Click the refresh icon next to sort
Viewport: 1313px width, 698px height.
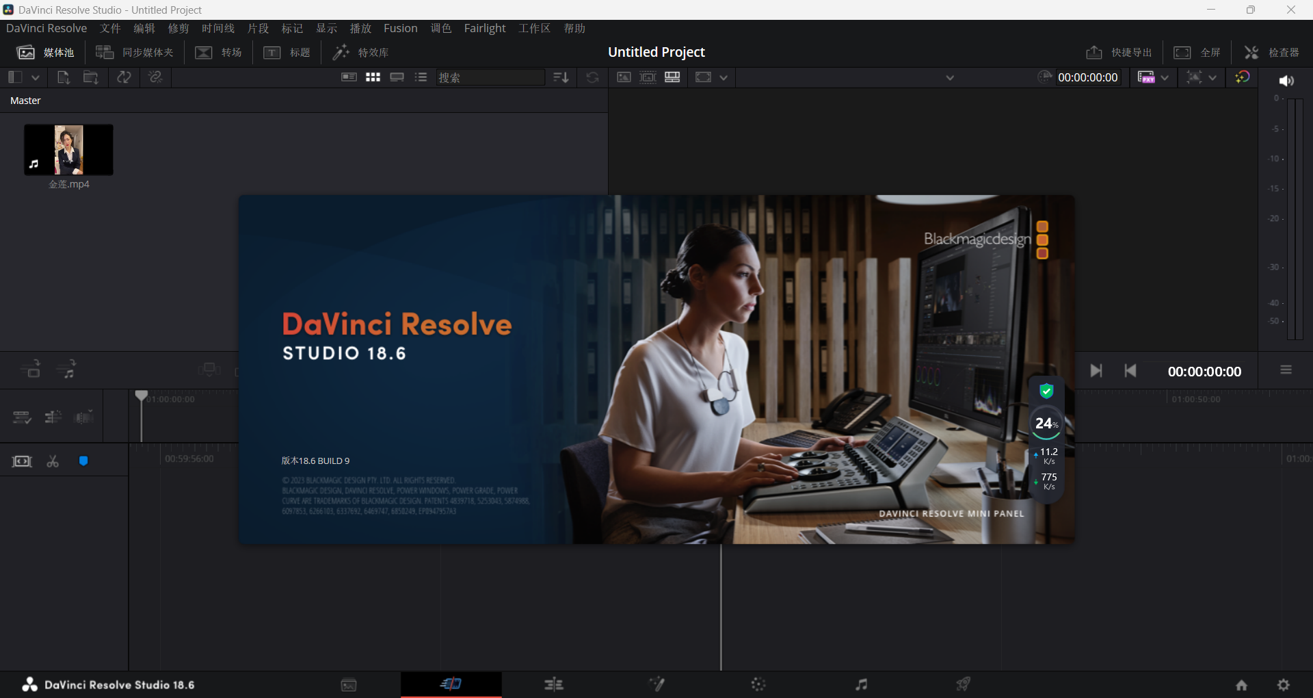(x=592, y=77)
